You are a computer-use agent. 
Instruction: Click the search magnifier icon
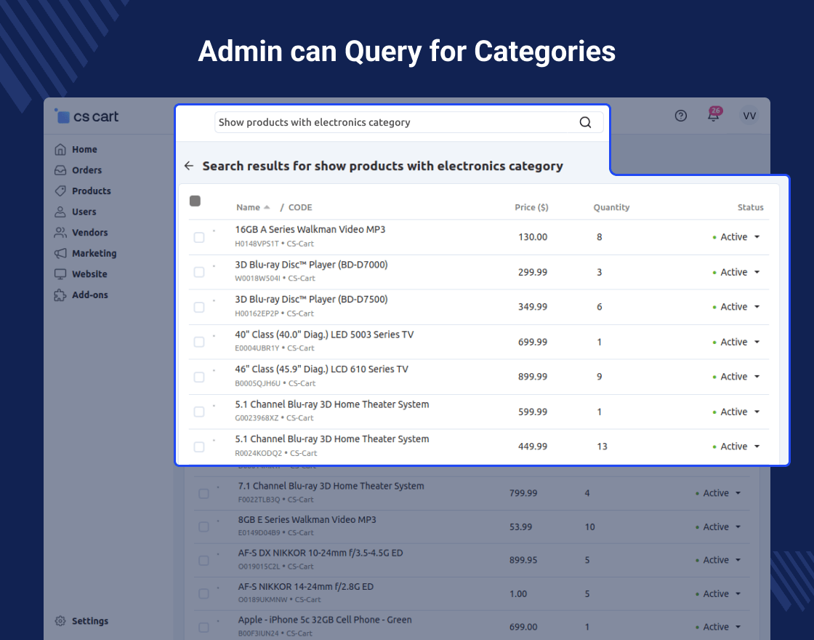[x=585, y=122]
